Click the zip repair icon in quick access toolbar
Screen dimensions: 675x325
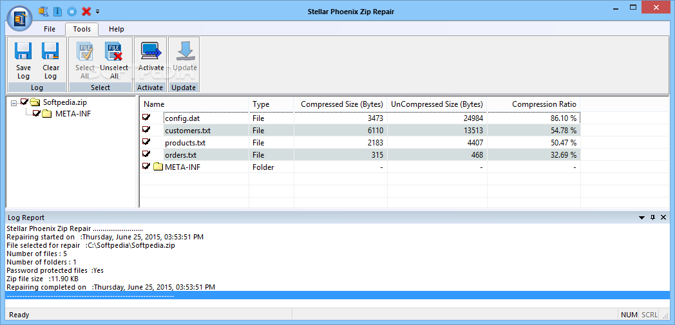click(x=44, y=11)
